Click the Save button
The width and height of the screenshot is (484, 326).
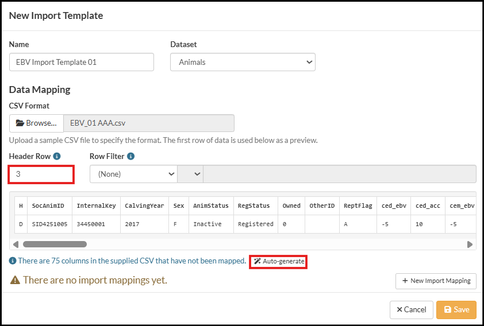coord(456,309)
